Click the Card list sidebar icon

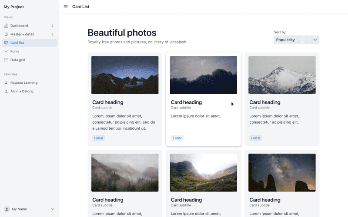pos(6,43)
